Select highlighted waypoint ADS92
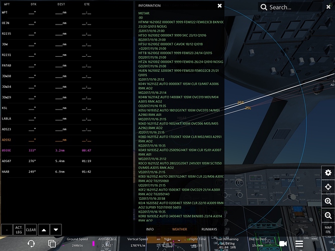Screen dimensions: 335x251 [67, 140]
